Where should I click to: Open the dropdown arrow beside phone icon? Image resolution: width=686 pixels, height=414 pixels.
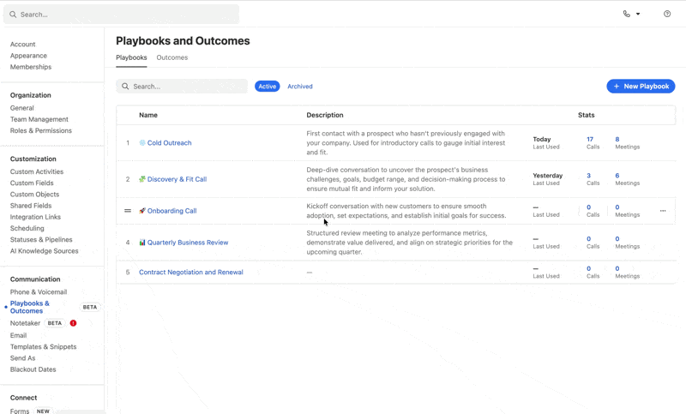pos(638,14)
